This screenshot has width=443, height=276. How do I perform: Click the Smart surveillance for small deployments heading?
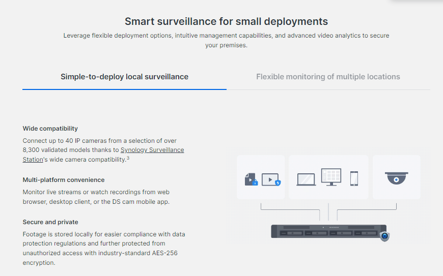(x=226, y=21)
